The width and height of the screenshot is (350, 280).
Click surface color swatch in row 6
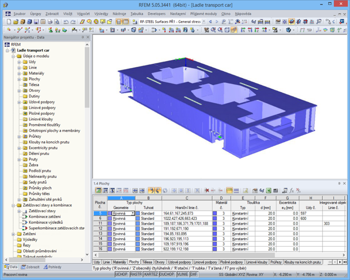click(110, 218)
